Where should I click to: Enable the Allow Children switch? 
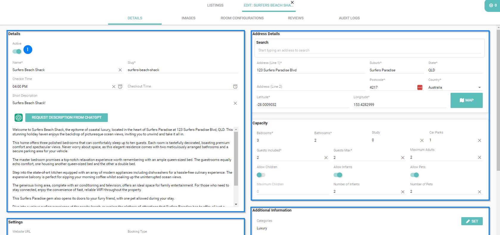[261, 175]
